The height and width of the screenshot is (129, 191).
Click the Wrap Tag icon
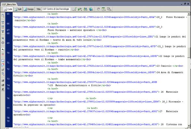[3, 69]
